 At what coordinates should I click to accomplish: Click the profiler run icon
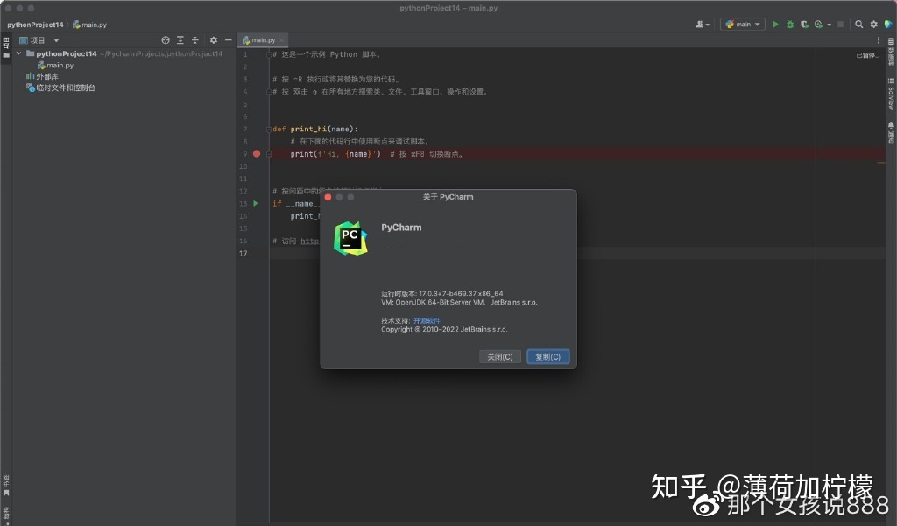(x=819, y=24)
